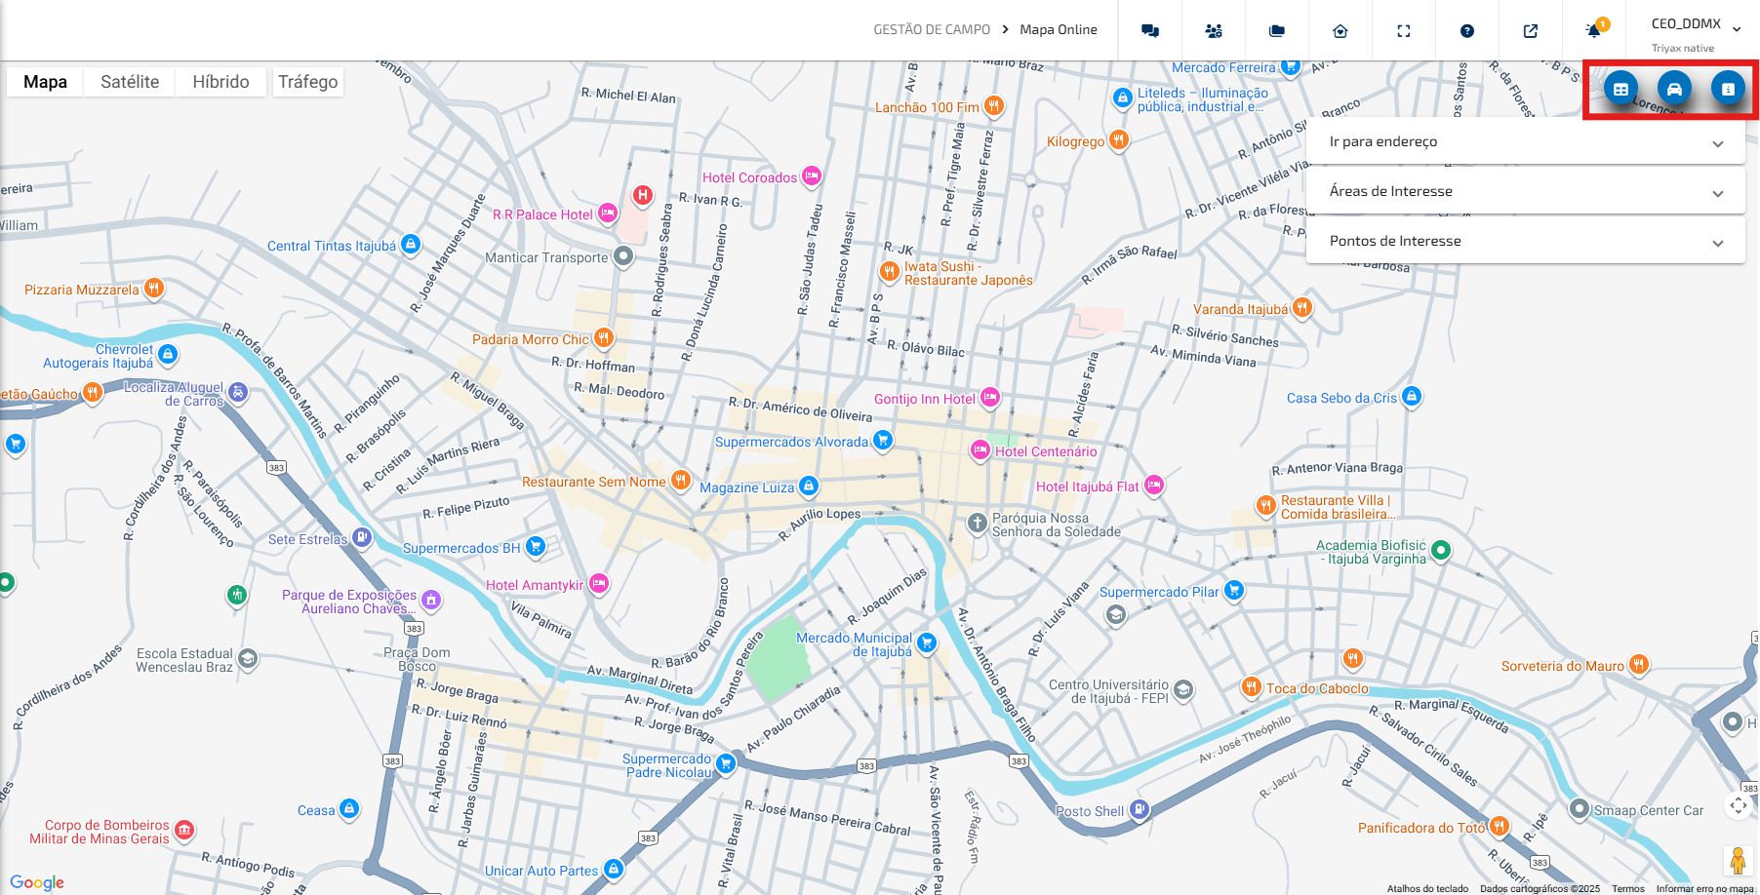Click Parque de Exposições marker
Image resolution: width=1760 pixels, height=895 pixels.
click(x=431, y=601)
